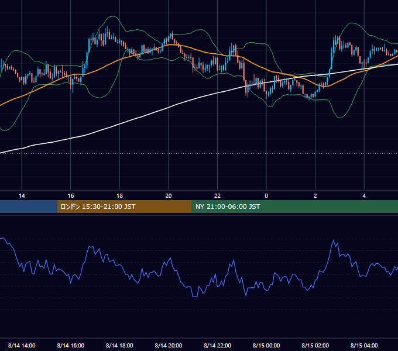The width and height of the screenshot is (398, 351).
Task: Select the 16 hour label on price axis
Action: (71, 196)
